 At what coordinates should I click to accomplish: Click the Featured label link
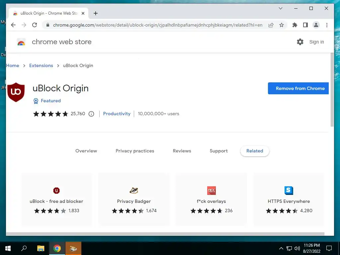tap(51, 101)
